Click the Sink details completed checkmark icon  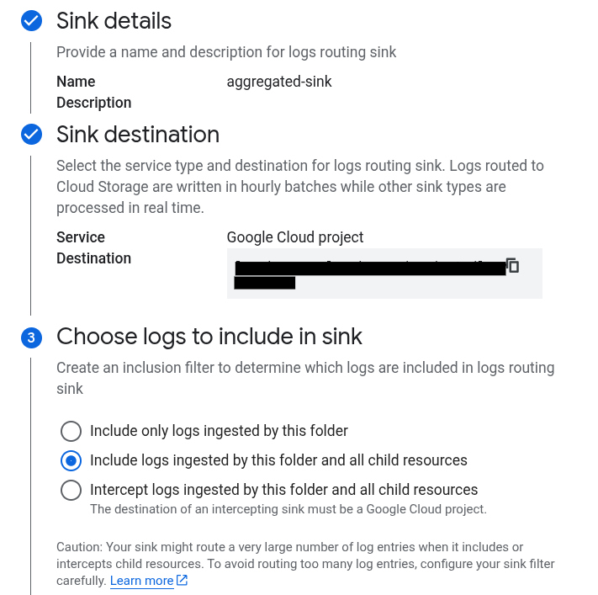tap(32, 20)
